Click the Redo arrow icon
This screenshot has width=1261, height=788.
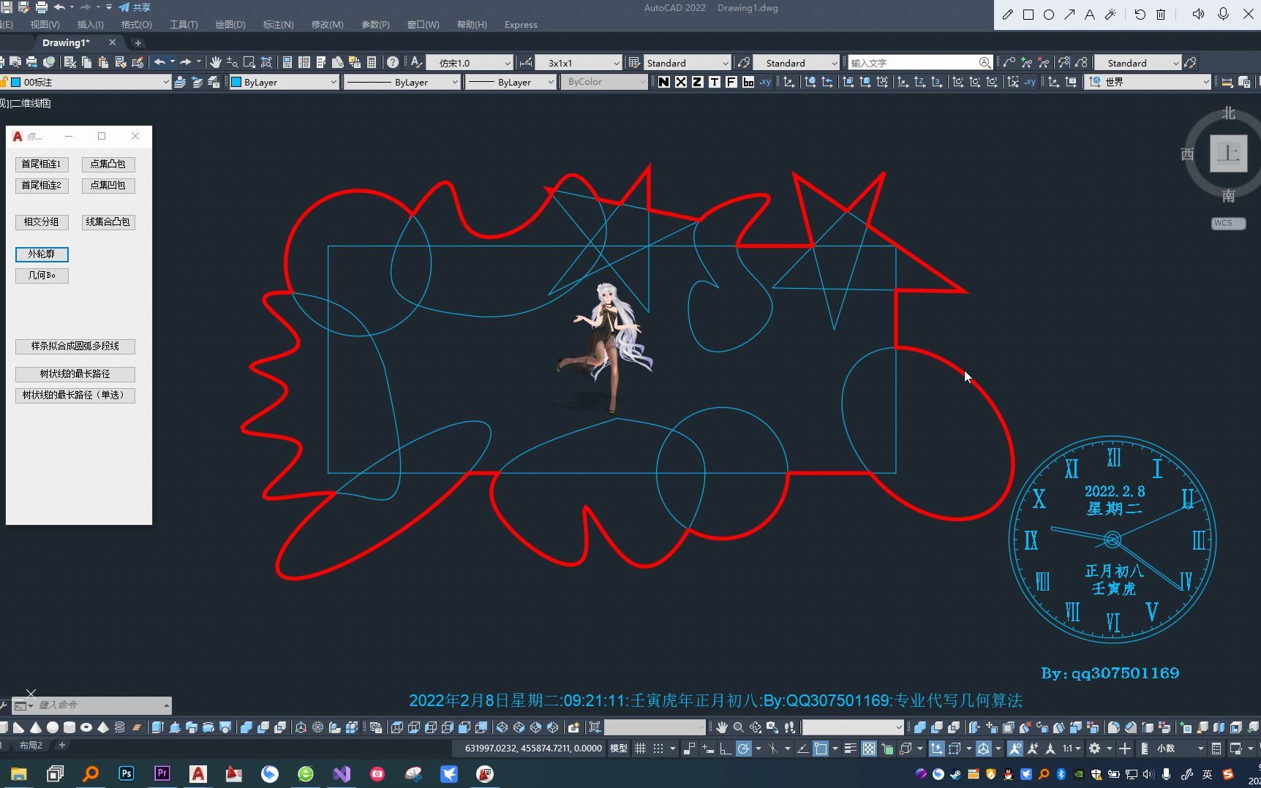coord(184,63)
